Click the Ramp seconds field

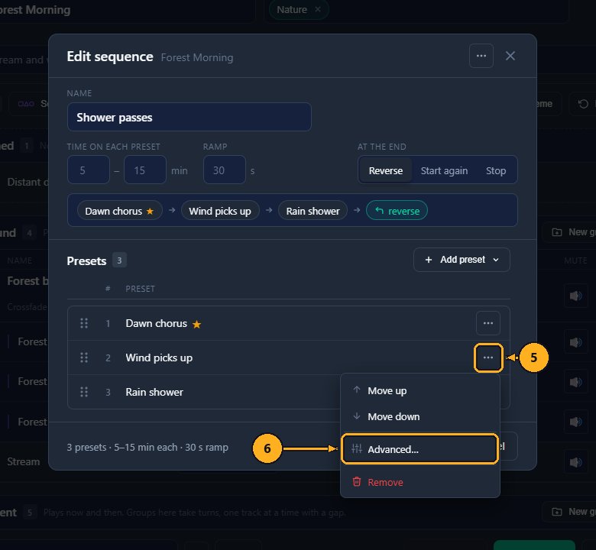coord(225,170)
